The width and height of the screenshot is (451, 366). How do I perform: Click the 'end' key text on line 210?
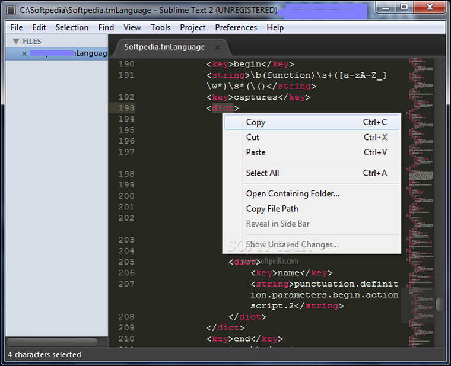click(242, 339)
